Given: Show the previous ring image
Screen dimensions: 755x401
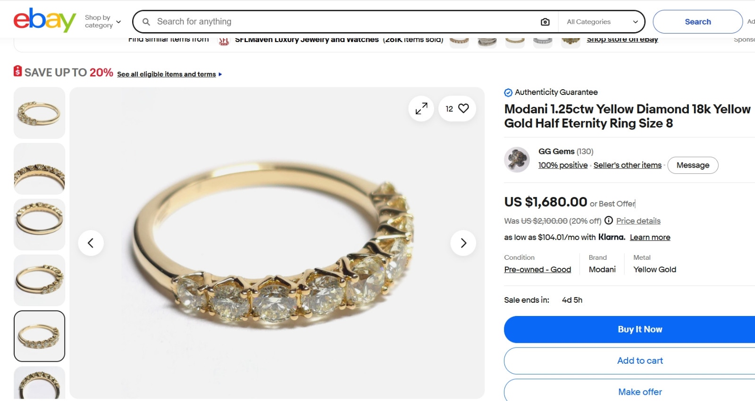Looking at the screenshot, I should coord(91,243).
